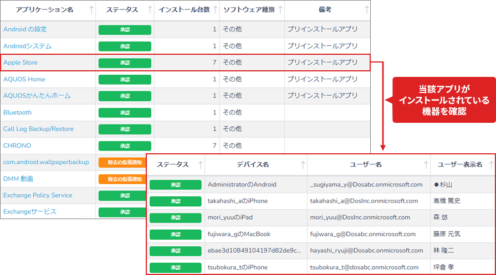Screen dimensions: 496x275
Task: Select ソフトウェア種別 column header text
Action: [249, 10]
